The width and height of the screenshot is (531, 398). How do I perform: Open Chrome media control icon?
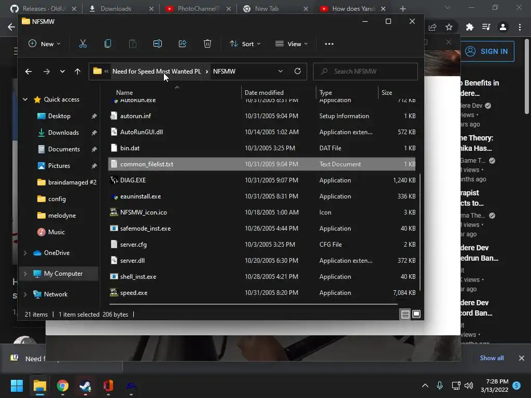tap(486, 27)
